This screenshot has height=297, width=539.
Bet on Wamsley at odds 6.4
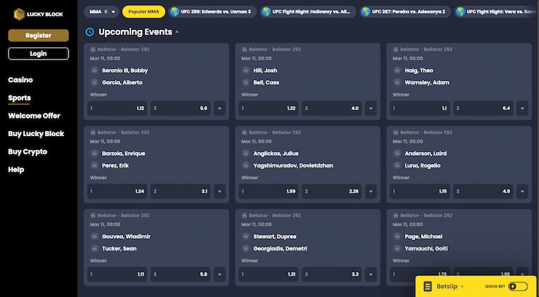(x=483, y=108)
